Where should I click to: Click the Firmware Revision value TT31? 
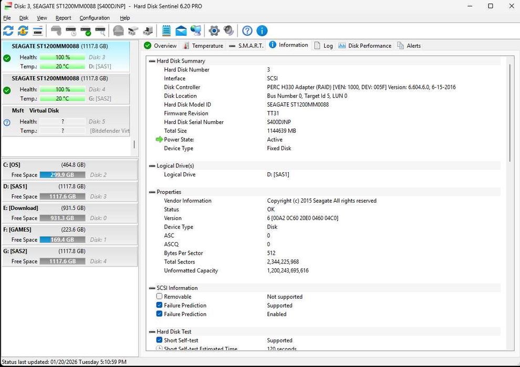[x=273, y=113]
